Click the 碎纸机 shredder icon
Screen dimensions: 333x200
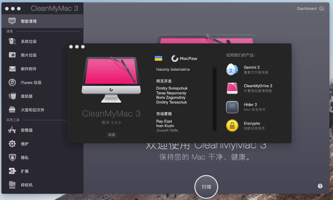(12, 185)
